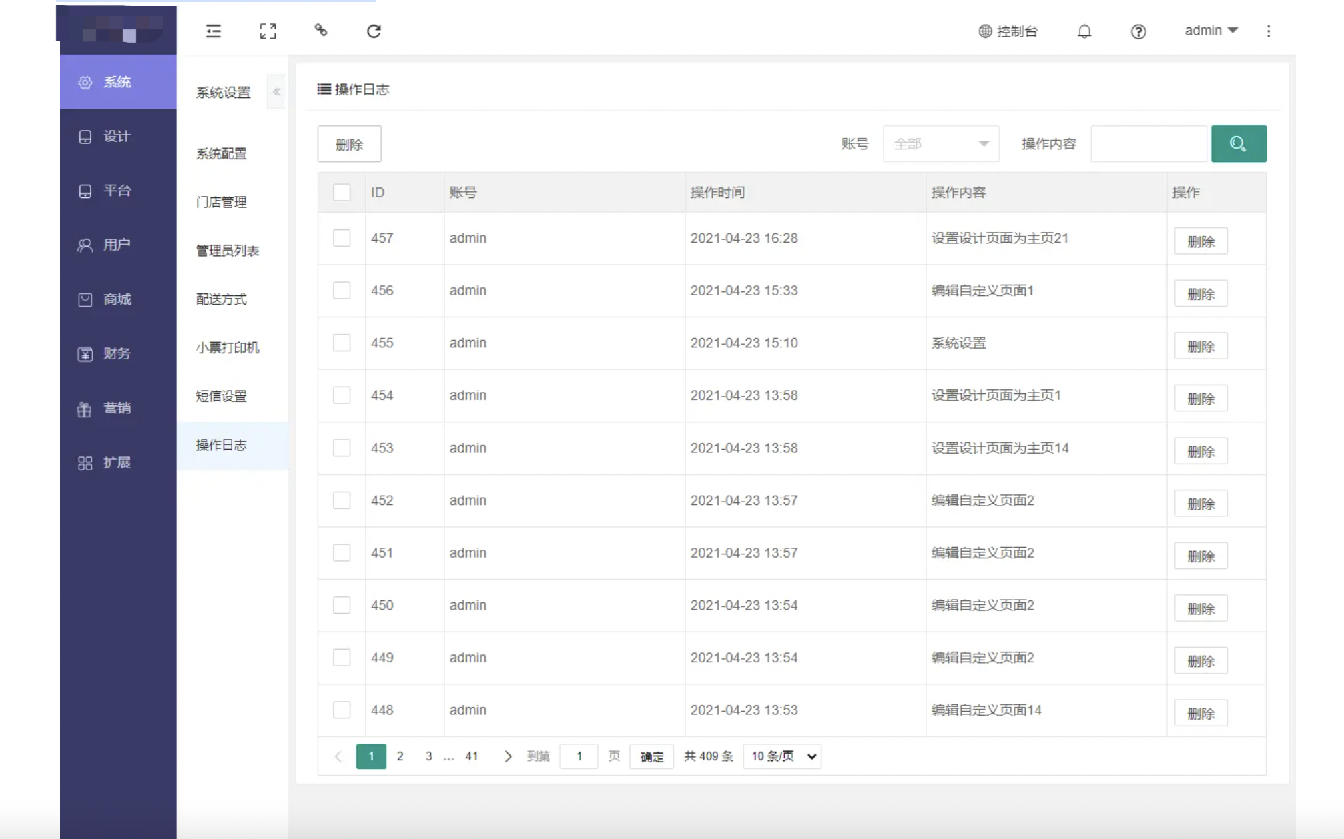Open the notification bell

click(x=1084, y=31)
